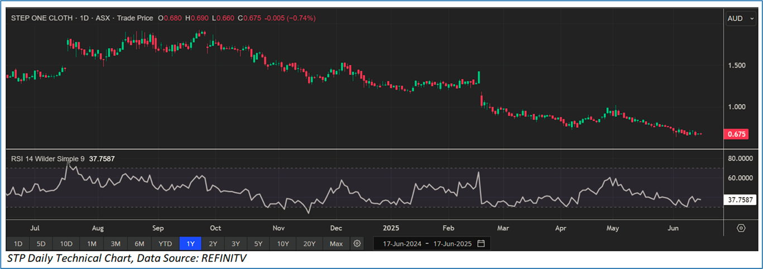Expand the AUD currency dropdown
763x269 pixels.
739,18
